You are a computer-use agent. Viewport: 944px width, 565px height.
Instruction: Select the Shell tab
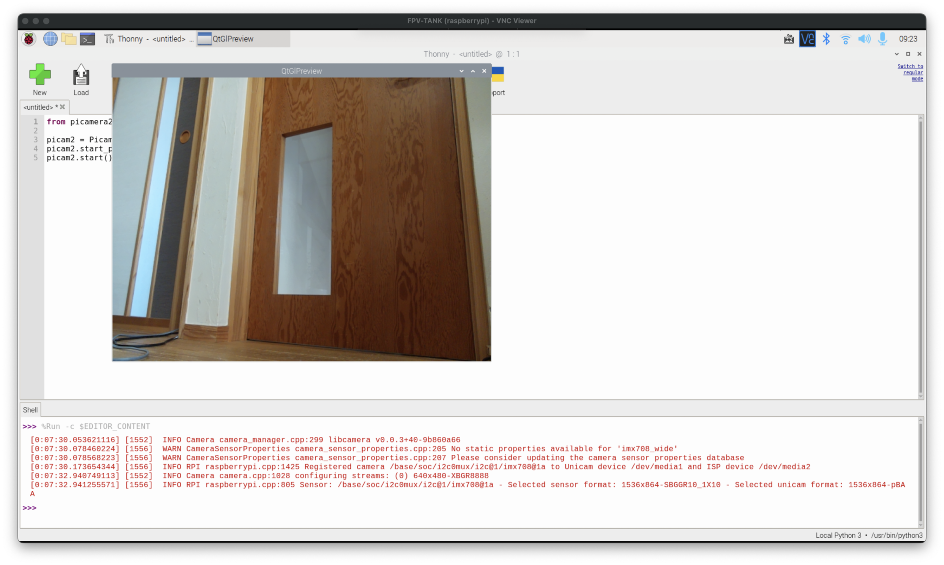30,410
